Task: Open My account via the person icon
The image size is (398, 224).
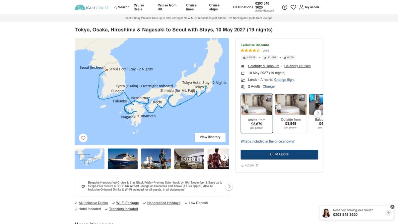Action: coord(301,7)
